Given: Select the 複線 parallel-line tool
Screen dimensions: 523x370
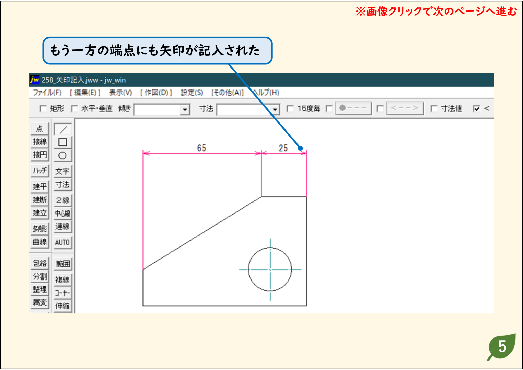Looking at the screenshot, I should (x=62, y=279).
